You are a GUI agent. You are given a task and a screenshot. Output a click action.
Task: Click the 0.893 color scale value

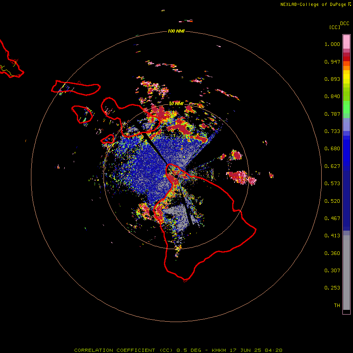click(332, 79)
